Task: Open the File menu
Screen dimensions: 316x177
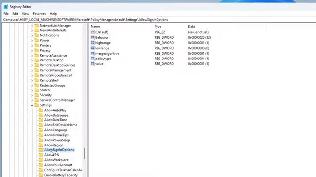Action: (x=6, y=14)
